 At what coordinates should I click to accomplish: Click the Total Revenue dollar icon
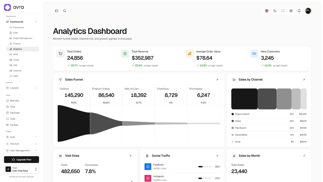[125, 54]
